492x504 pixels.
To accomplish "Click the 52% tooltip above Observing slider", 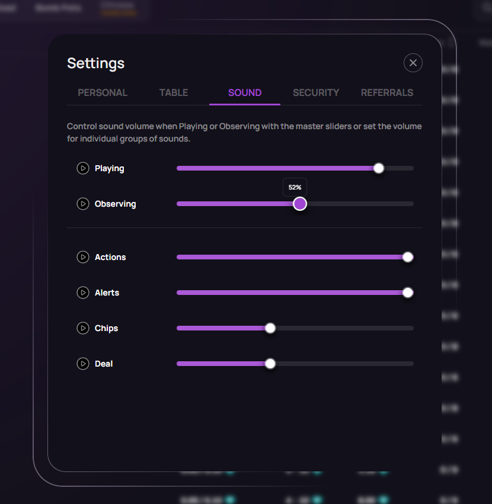I will [295, 187].
